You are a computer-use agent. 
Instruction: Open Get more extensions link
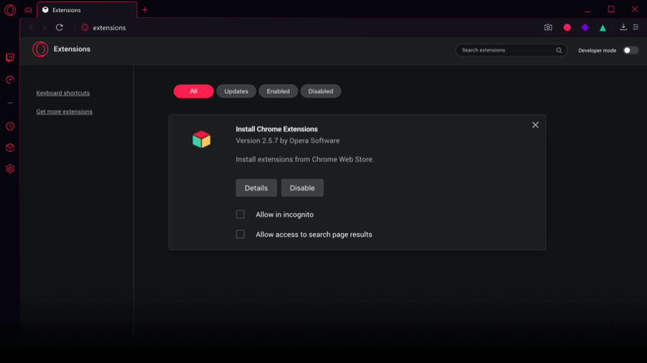[64, 111]
